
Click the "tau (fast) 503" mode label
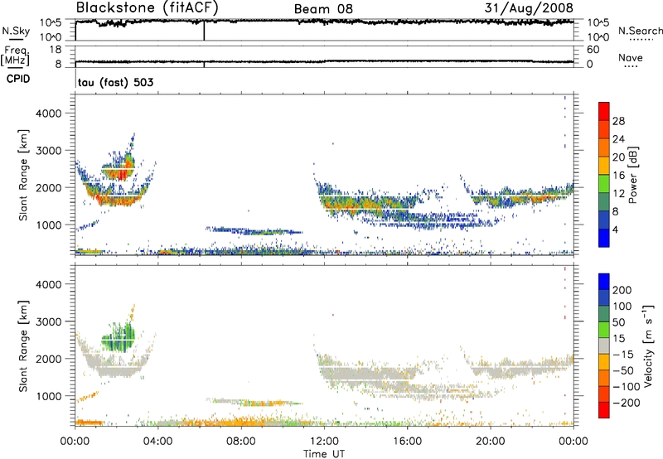coord(115,82)
